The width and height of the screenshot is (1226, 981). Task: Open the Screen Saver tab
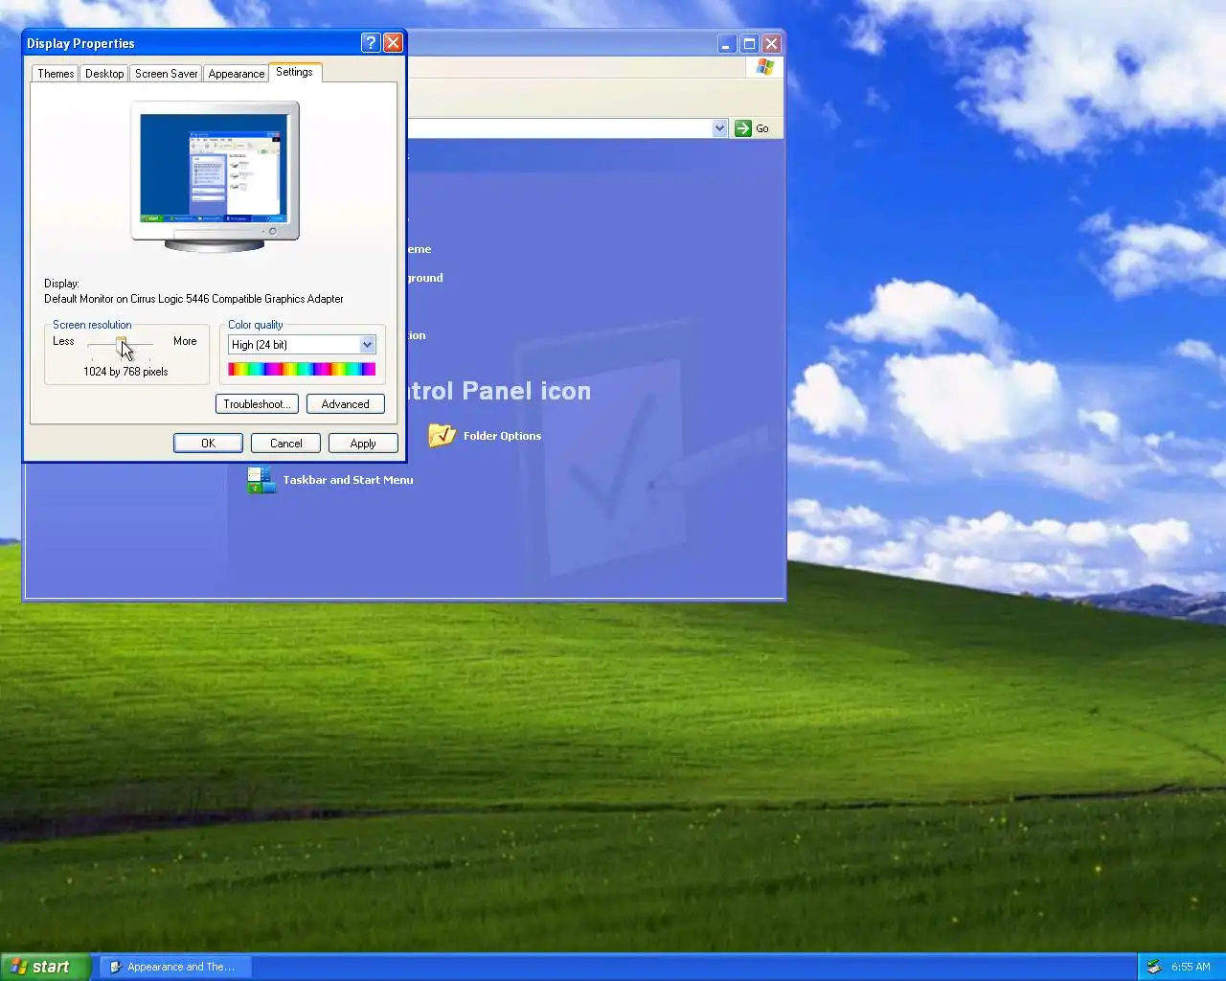167,74
